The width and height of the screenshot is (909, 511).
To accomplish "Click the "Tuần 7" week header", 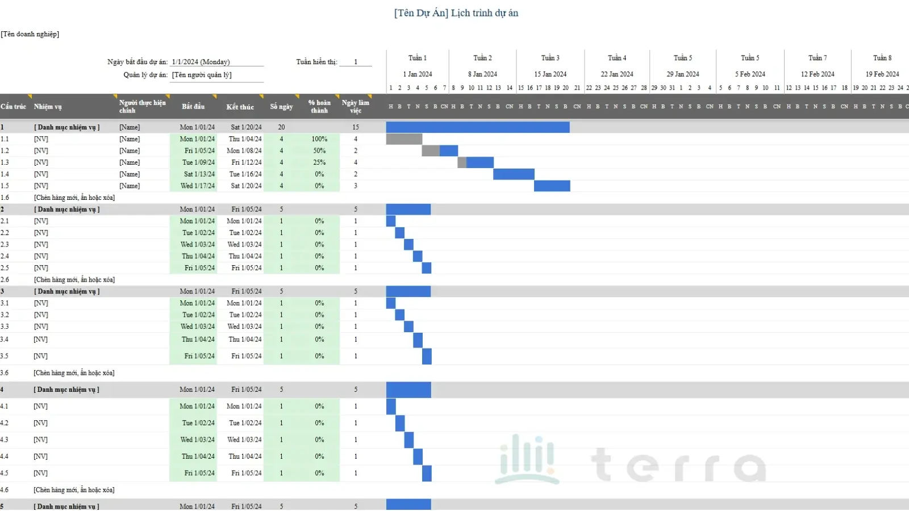I will point(818,58).
